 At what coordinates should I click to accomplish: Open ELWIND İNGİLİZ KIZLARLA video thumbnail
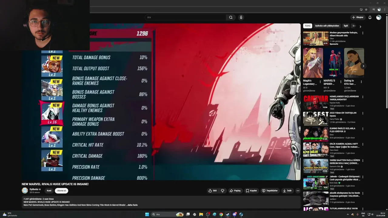[x=316, y=134]
